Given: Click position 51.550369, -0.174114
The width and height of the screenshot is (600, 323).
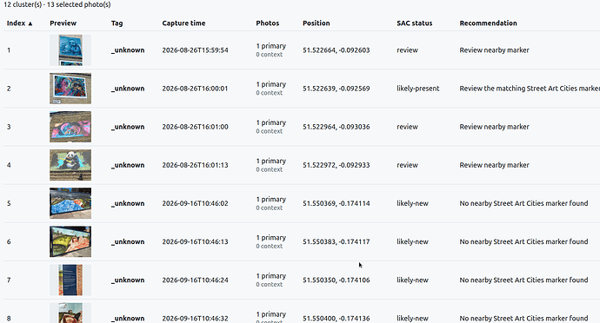Looking at the screenshot, I should click(x=337, y=203).
